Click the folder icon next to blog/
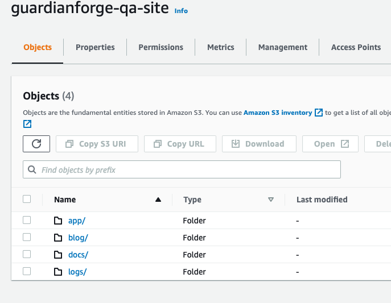Image resolution: width=391 pixels, height=303 pixels. pos(58,238)
